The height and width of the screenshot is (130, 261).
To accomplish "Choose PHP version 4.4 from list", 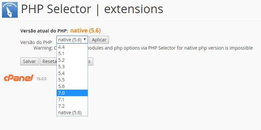I will point(72,47).
